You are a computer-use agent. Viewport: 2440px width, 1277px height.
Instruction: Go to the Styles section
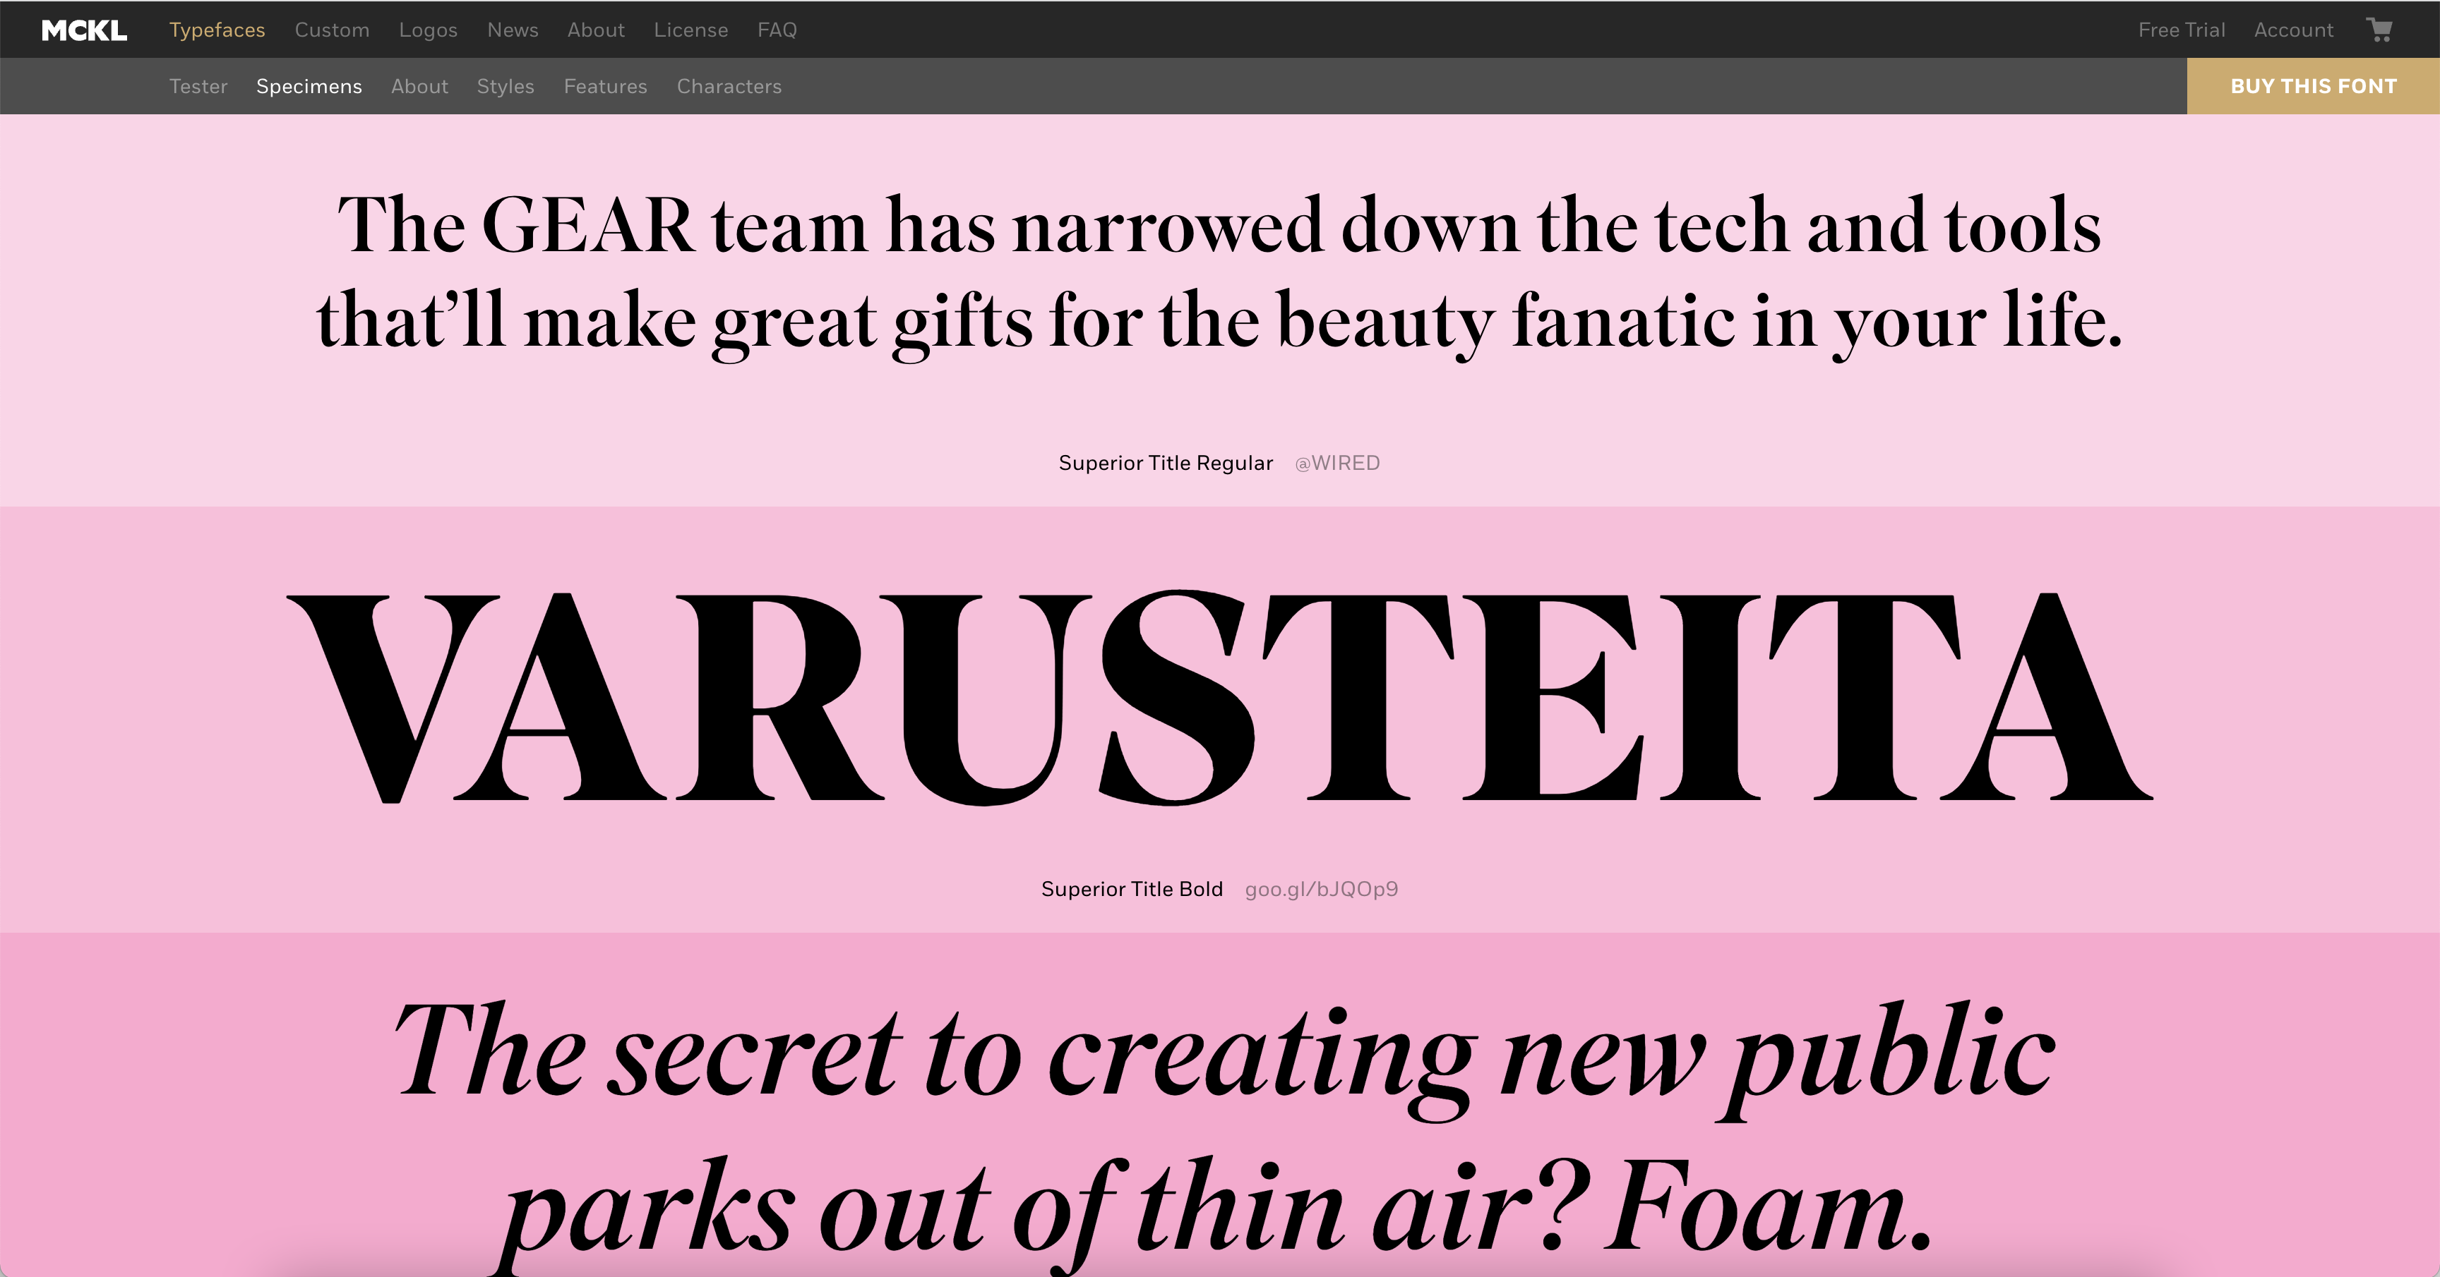505,86
